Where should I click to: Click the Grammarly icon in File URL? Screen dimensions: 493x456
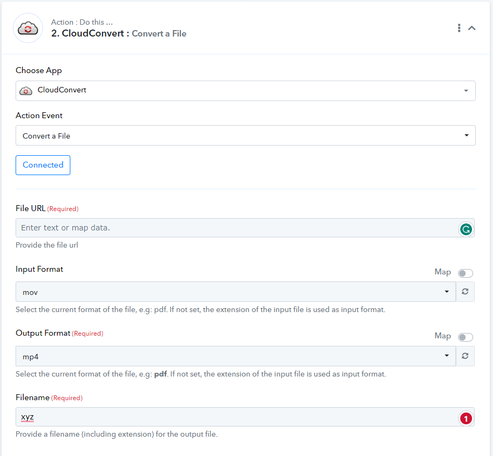[x=466, y=229]
